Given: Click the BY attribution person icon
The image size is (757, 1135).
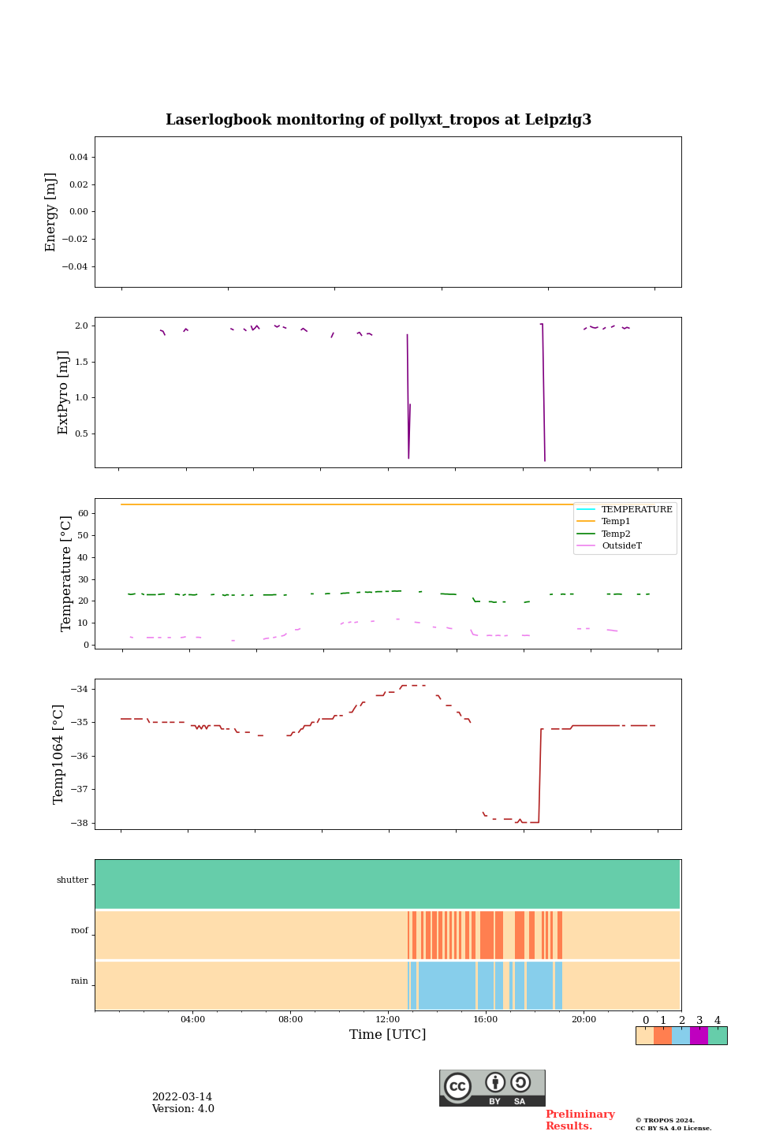Looking at the screenshot, I should coord(495,1083).
